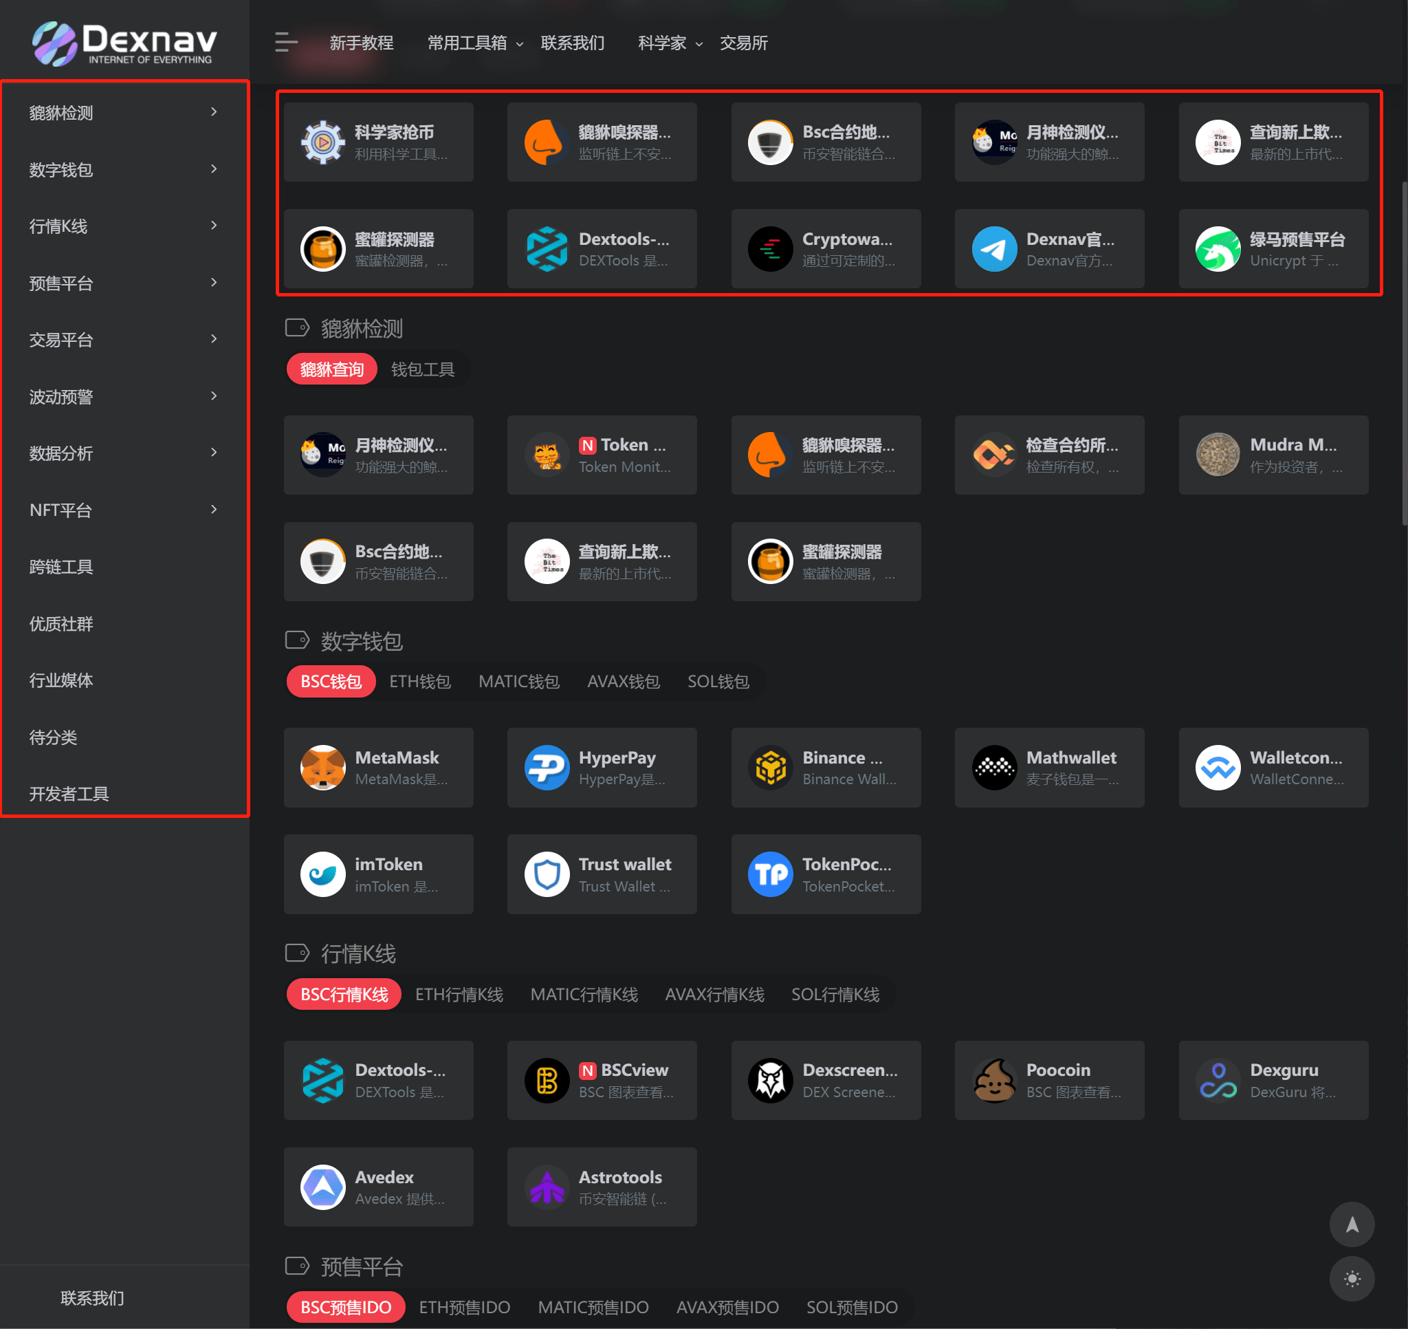
Task: Expand 行情K线 sidebar item
Action: click(124, 226)
